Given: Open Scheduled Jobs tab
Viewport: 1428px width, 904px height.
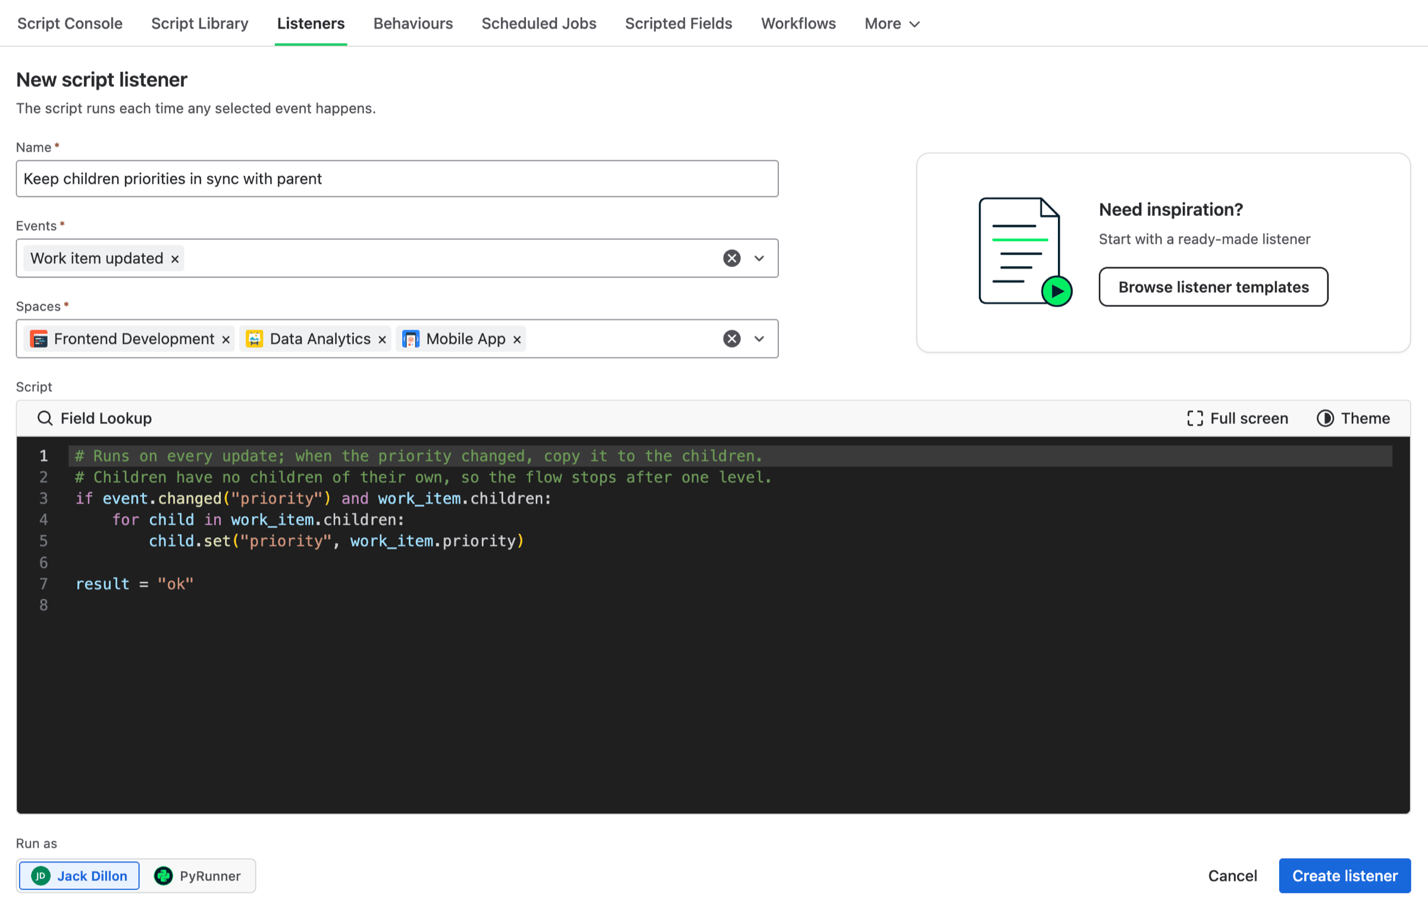Looking at the screenshot, I should (538, 23).
